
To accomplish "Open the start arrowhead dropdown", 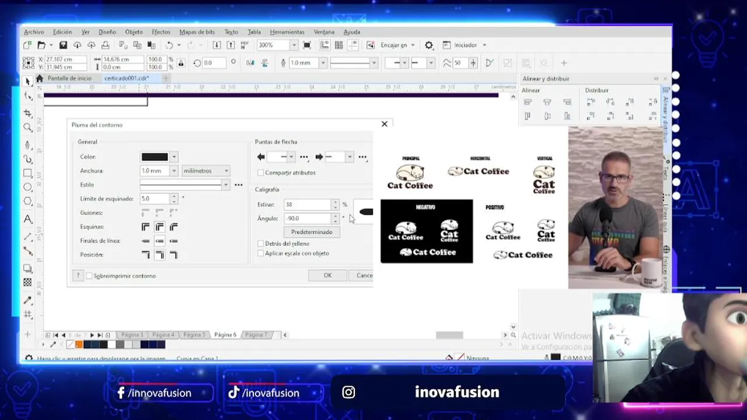I will (291, 157).
